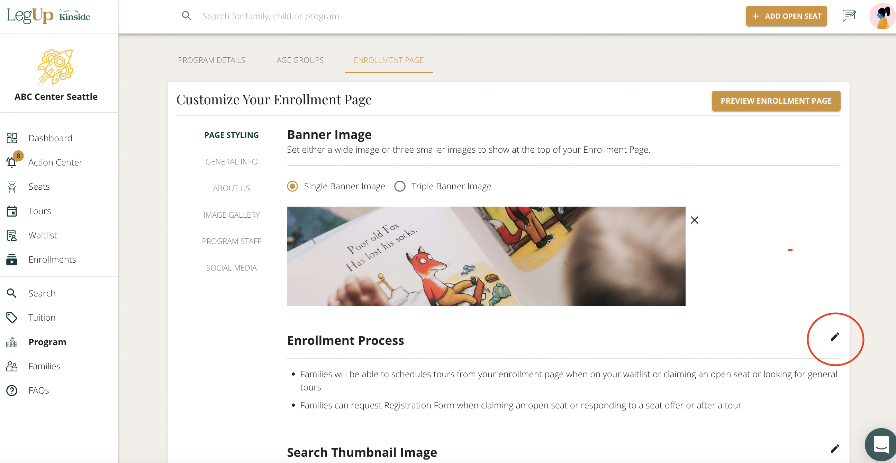
Task: Open the messages icon in header
Action: [849, 16]
